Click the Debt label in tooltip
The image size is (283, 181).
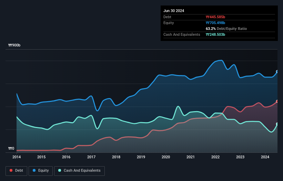coord(167,17)
